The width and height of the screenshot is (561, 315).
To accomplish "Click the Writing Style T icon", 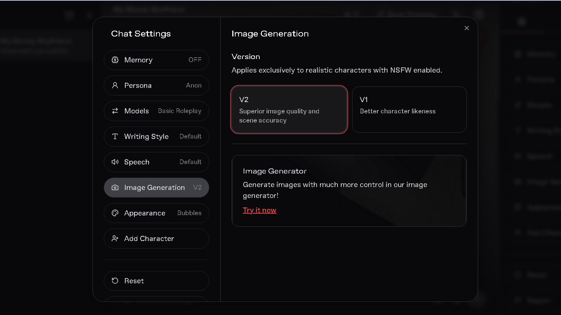I will (115, 136).
